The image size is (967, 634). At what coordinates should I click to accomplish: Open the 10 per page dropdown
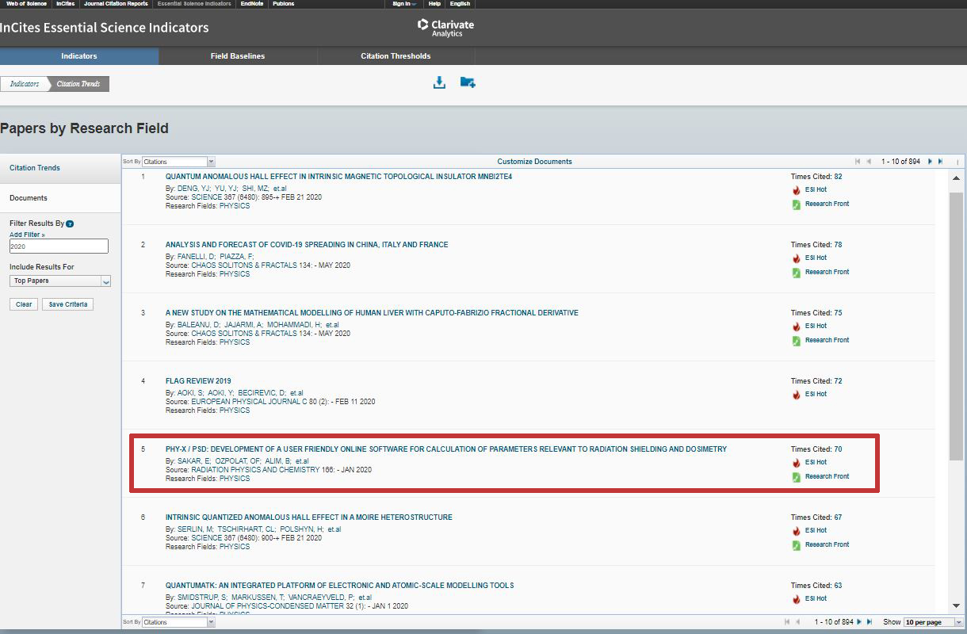[x=934, y=622]
